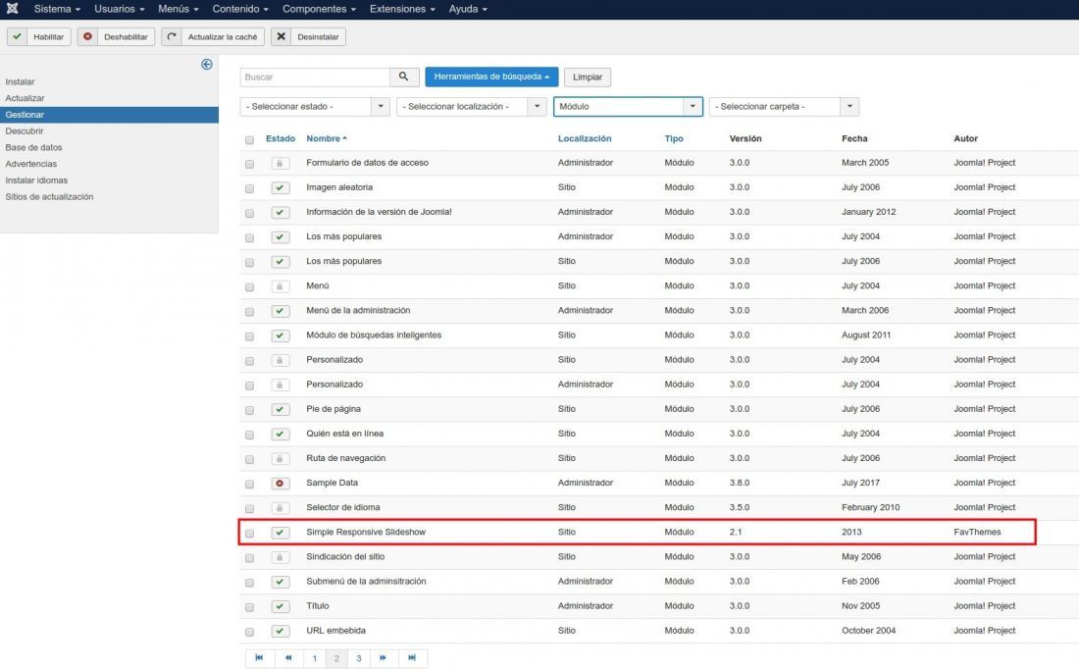Collapse sidebar with the arrow icon

(206, 64)
